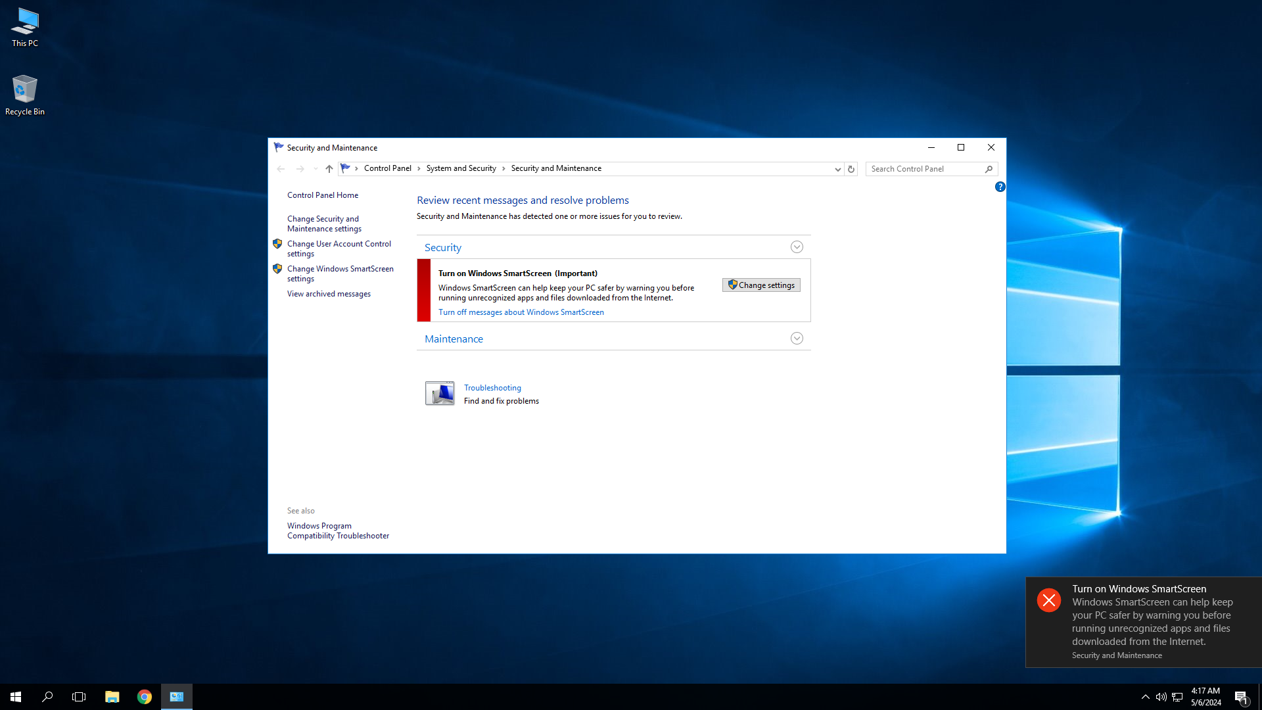1262x710 pixels.
Task: Expand chevron after Control Panel breadcrumb
Action: pyautogui.click(x=419, y=169)
